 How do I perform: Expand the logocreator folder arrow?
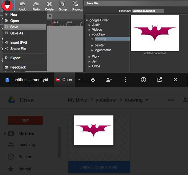tap(92, 50)
